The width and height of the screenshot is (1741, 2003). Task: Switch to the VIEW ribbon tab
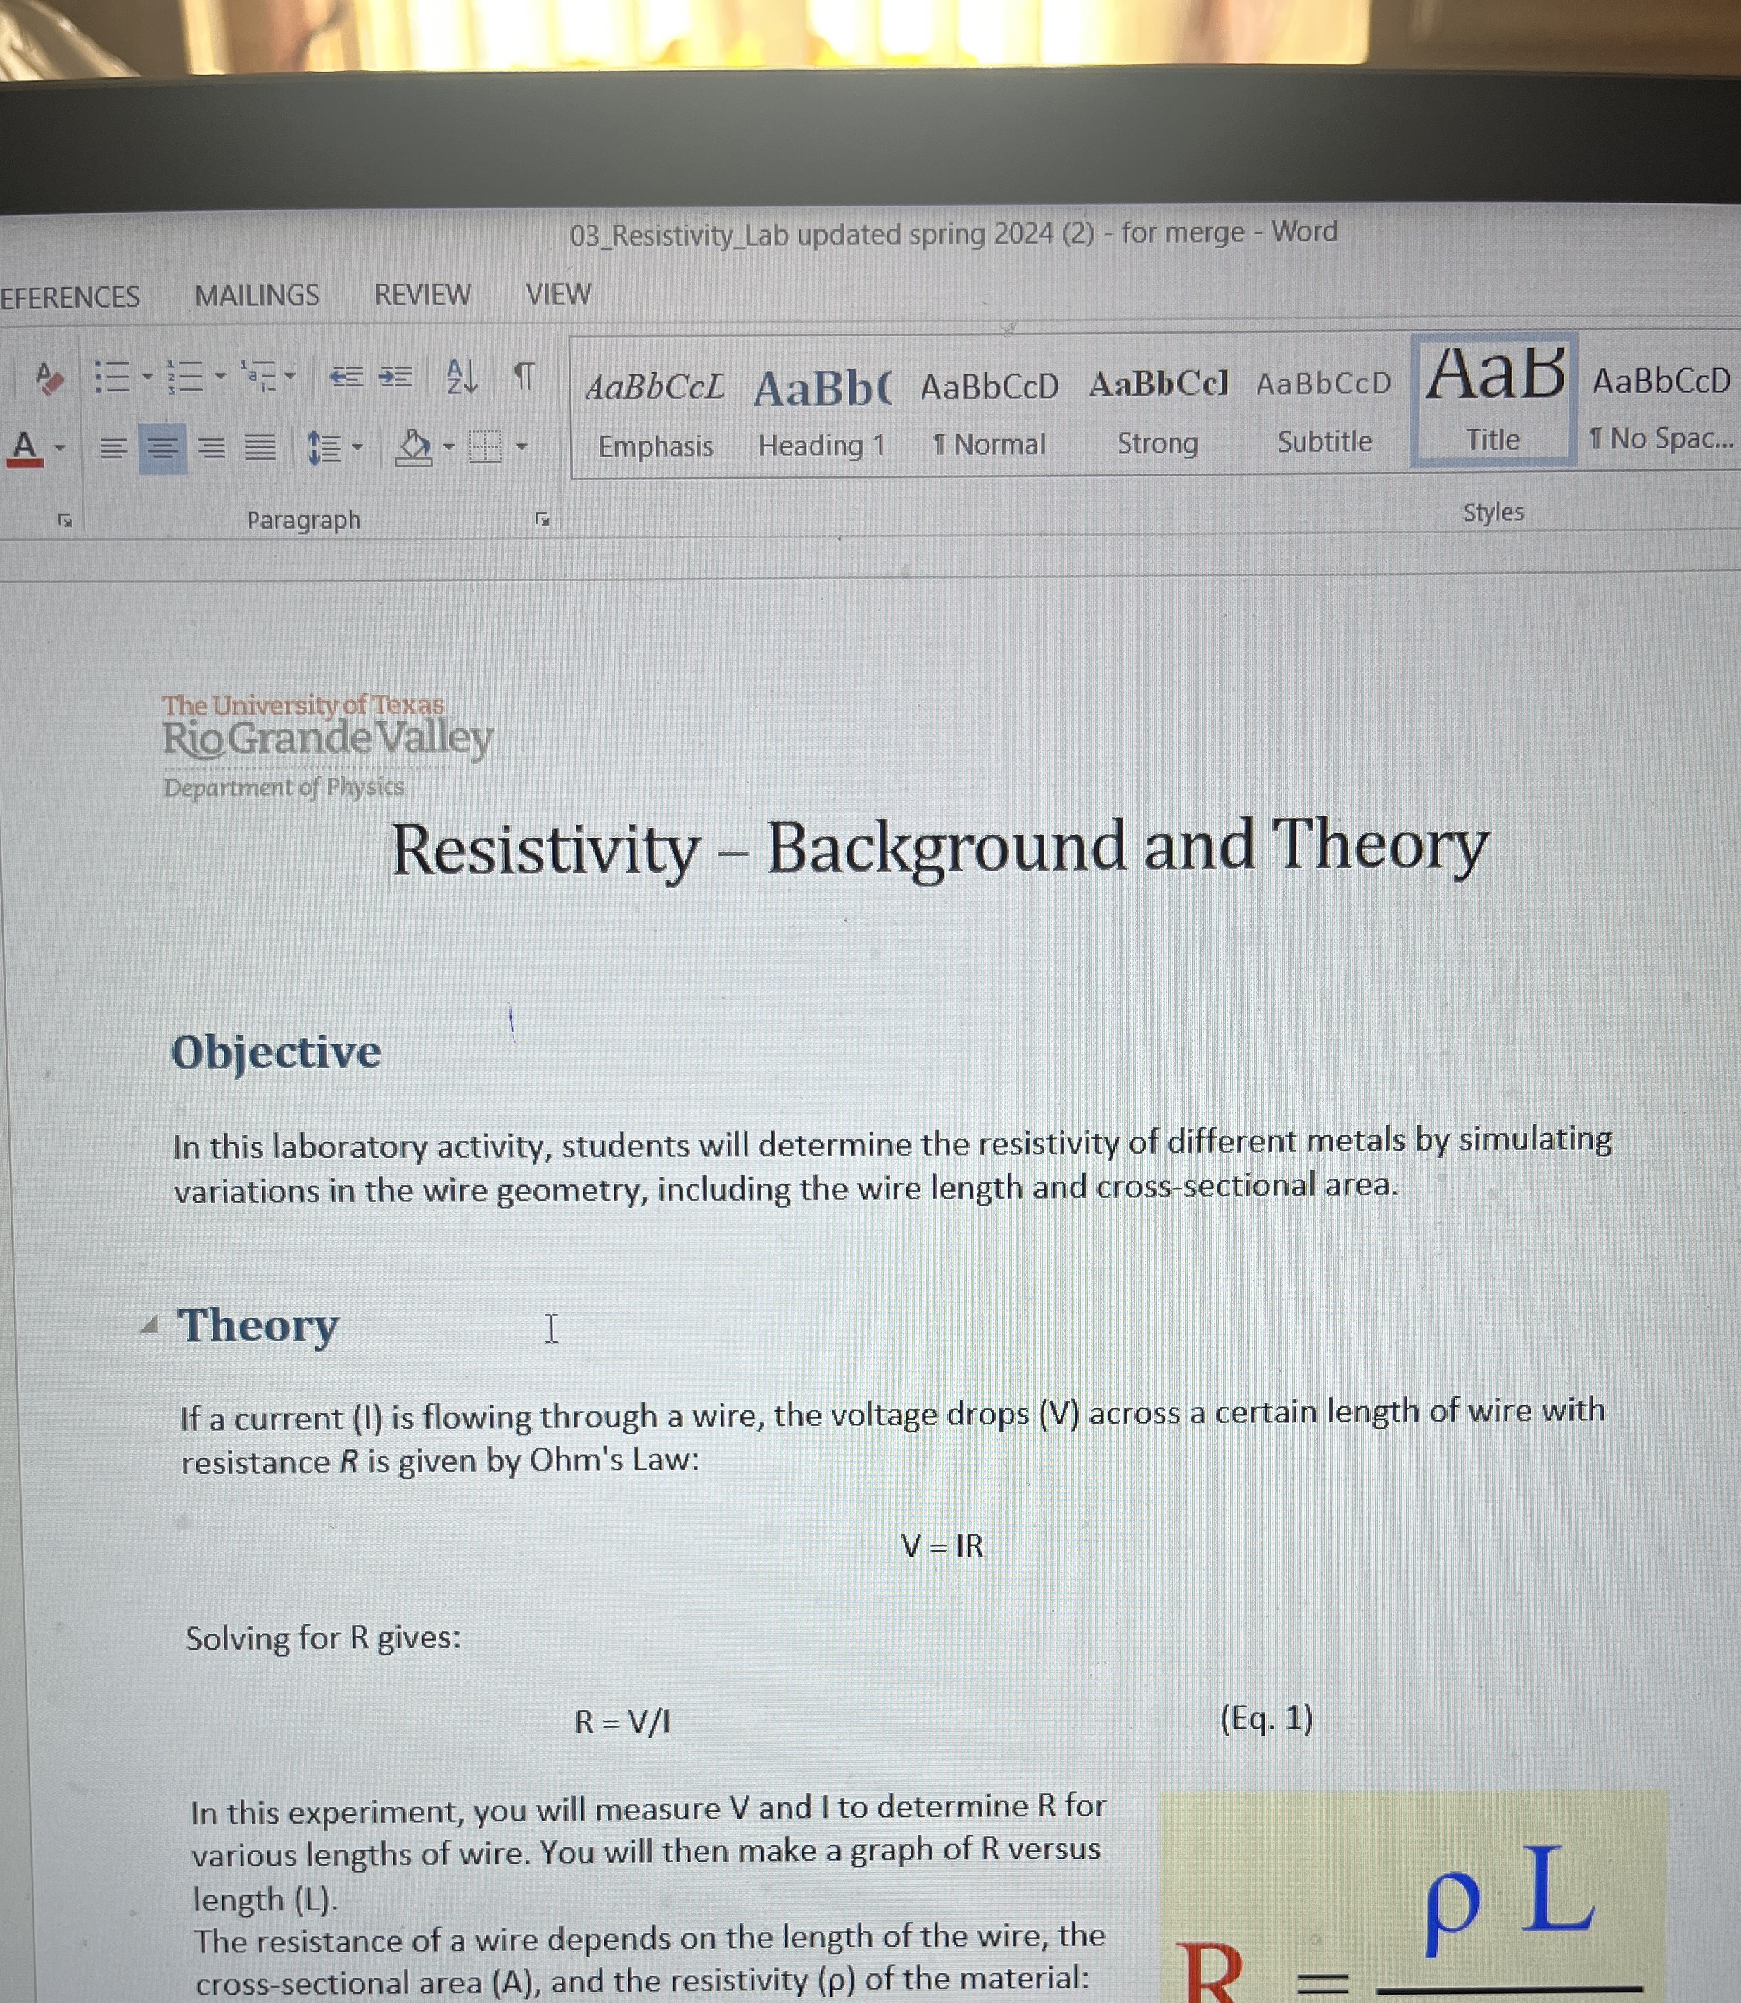557,293
